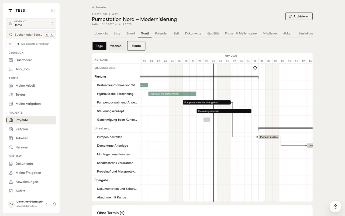Open Meine Freigaben in the sidebar
345x216 pixels.
(x=31, y=173)
